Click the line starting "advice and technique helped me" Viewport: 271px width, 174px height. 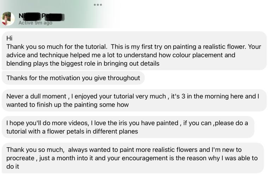[x=121, y=55]
